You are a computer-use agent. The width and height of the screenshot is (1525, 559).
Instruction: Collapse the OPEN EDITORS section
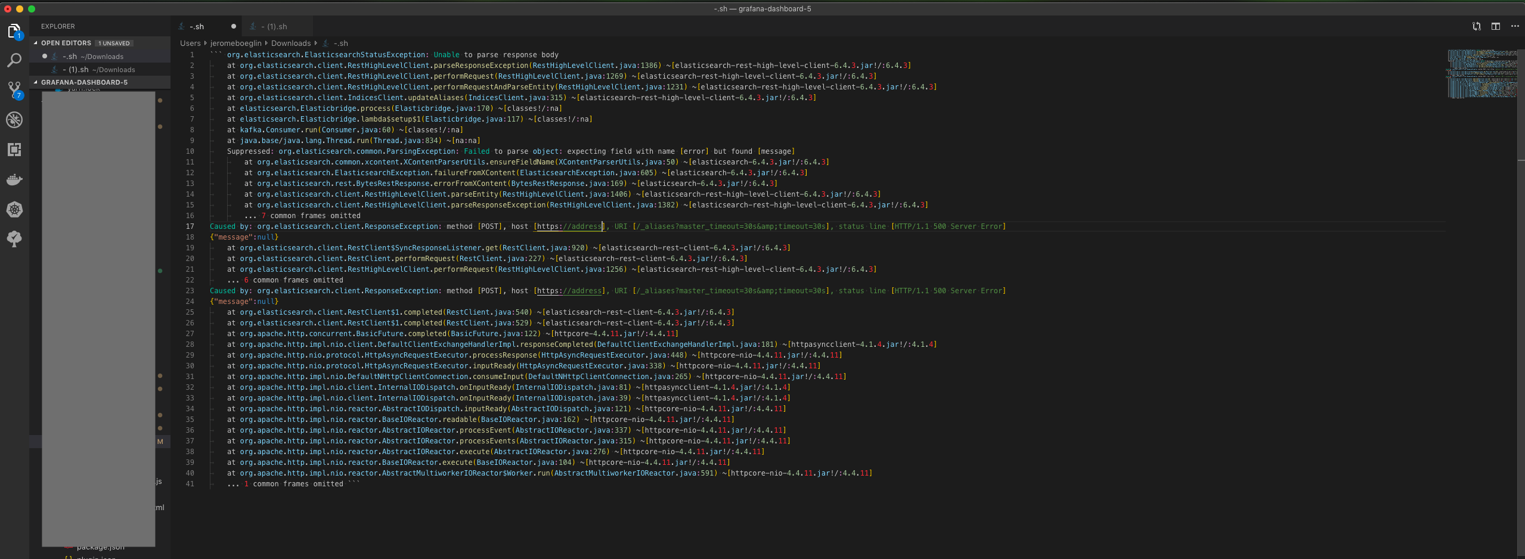coord(66,43)
